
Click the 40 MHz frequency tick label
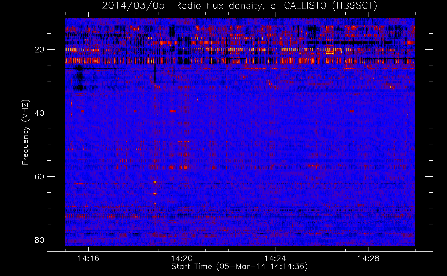tap(40, 113)
